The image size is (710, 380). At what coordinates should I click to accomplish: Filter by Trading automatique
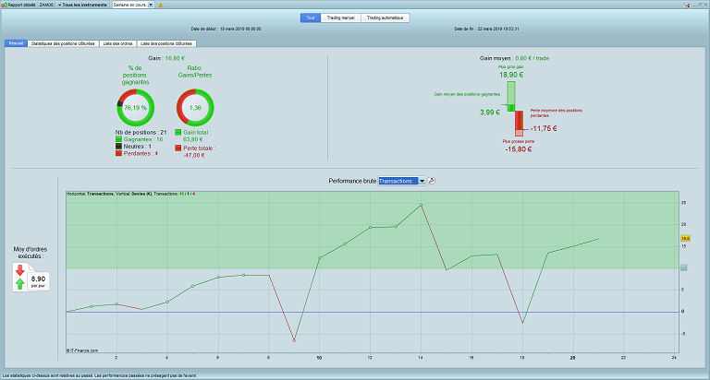pos(385,18)
